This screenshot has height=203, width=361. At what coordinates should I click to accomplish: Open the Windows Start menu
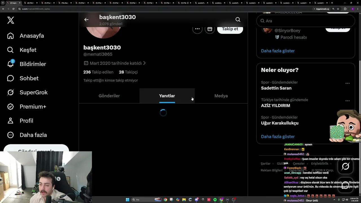click(127, 200)
